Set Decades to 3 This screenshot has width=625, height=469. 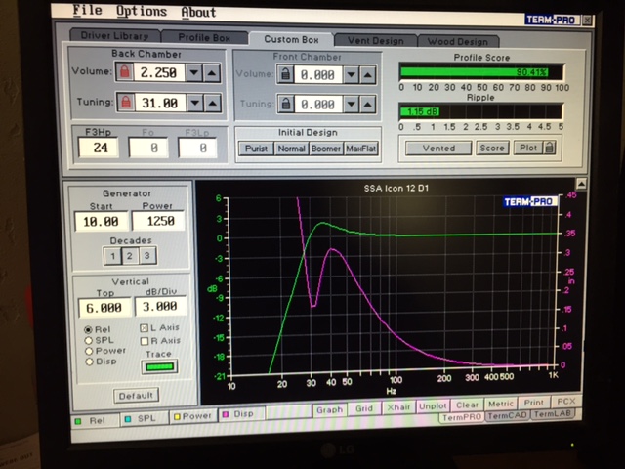tap(147, 255)
